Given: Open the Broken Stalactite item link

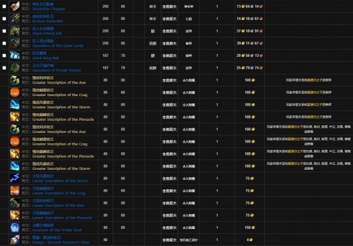Looking at the screenshot, I should (48, 21).
